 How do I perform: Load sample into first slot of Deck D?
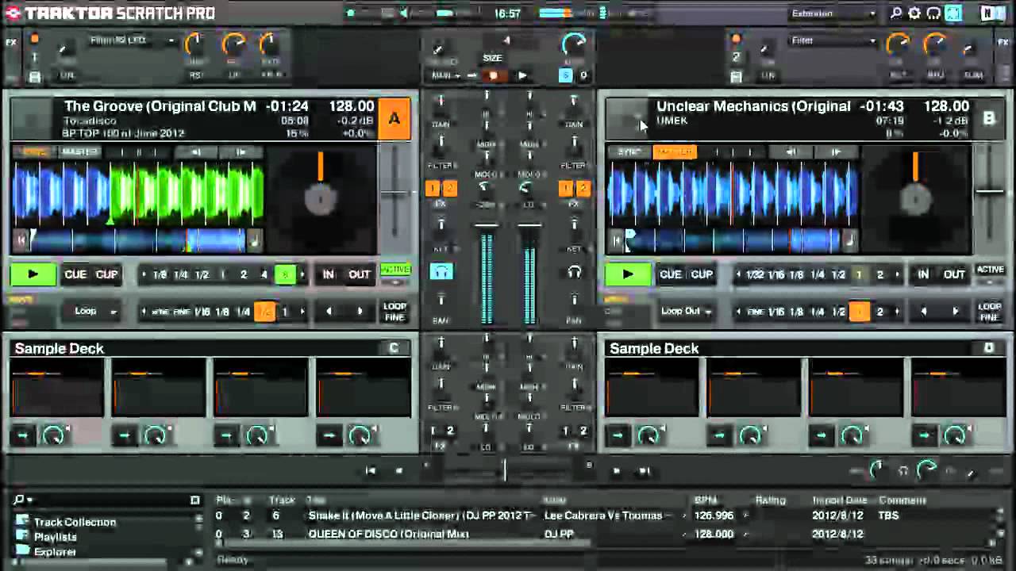pyautogui.click(x=618, y=435)
